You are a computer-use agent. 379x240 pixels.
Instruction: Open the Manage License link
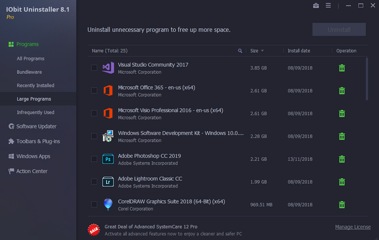click(x=353, y=227)
